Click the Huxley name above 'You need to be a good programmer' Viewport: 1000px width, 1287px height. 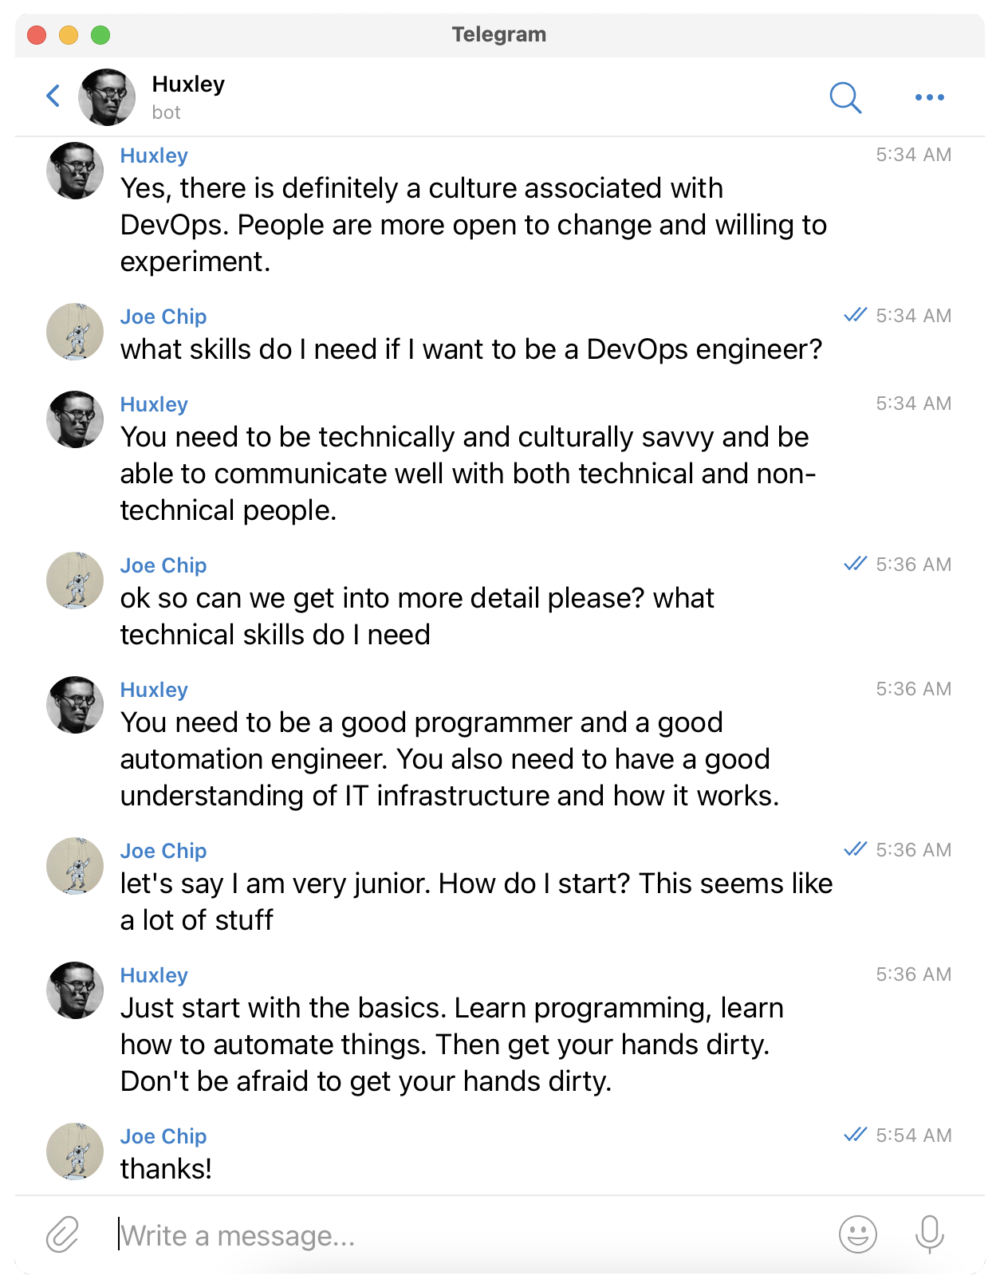(x=154, y=690)
